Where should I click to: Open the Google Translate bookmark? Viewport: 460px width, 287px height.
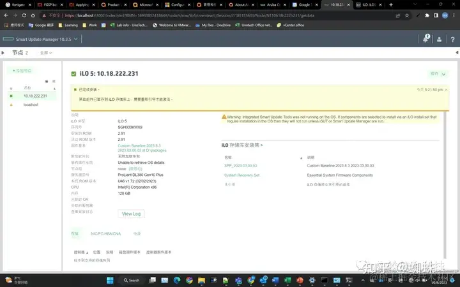[41, 25]
